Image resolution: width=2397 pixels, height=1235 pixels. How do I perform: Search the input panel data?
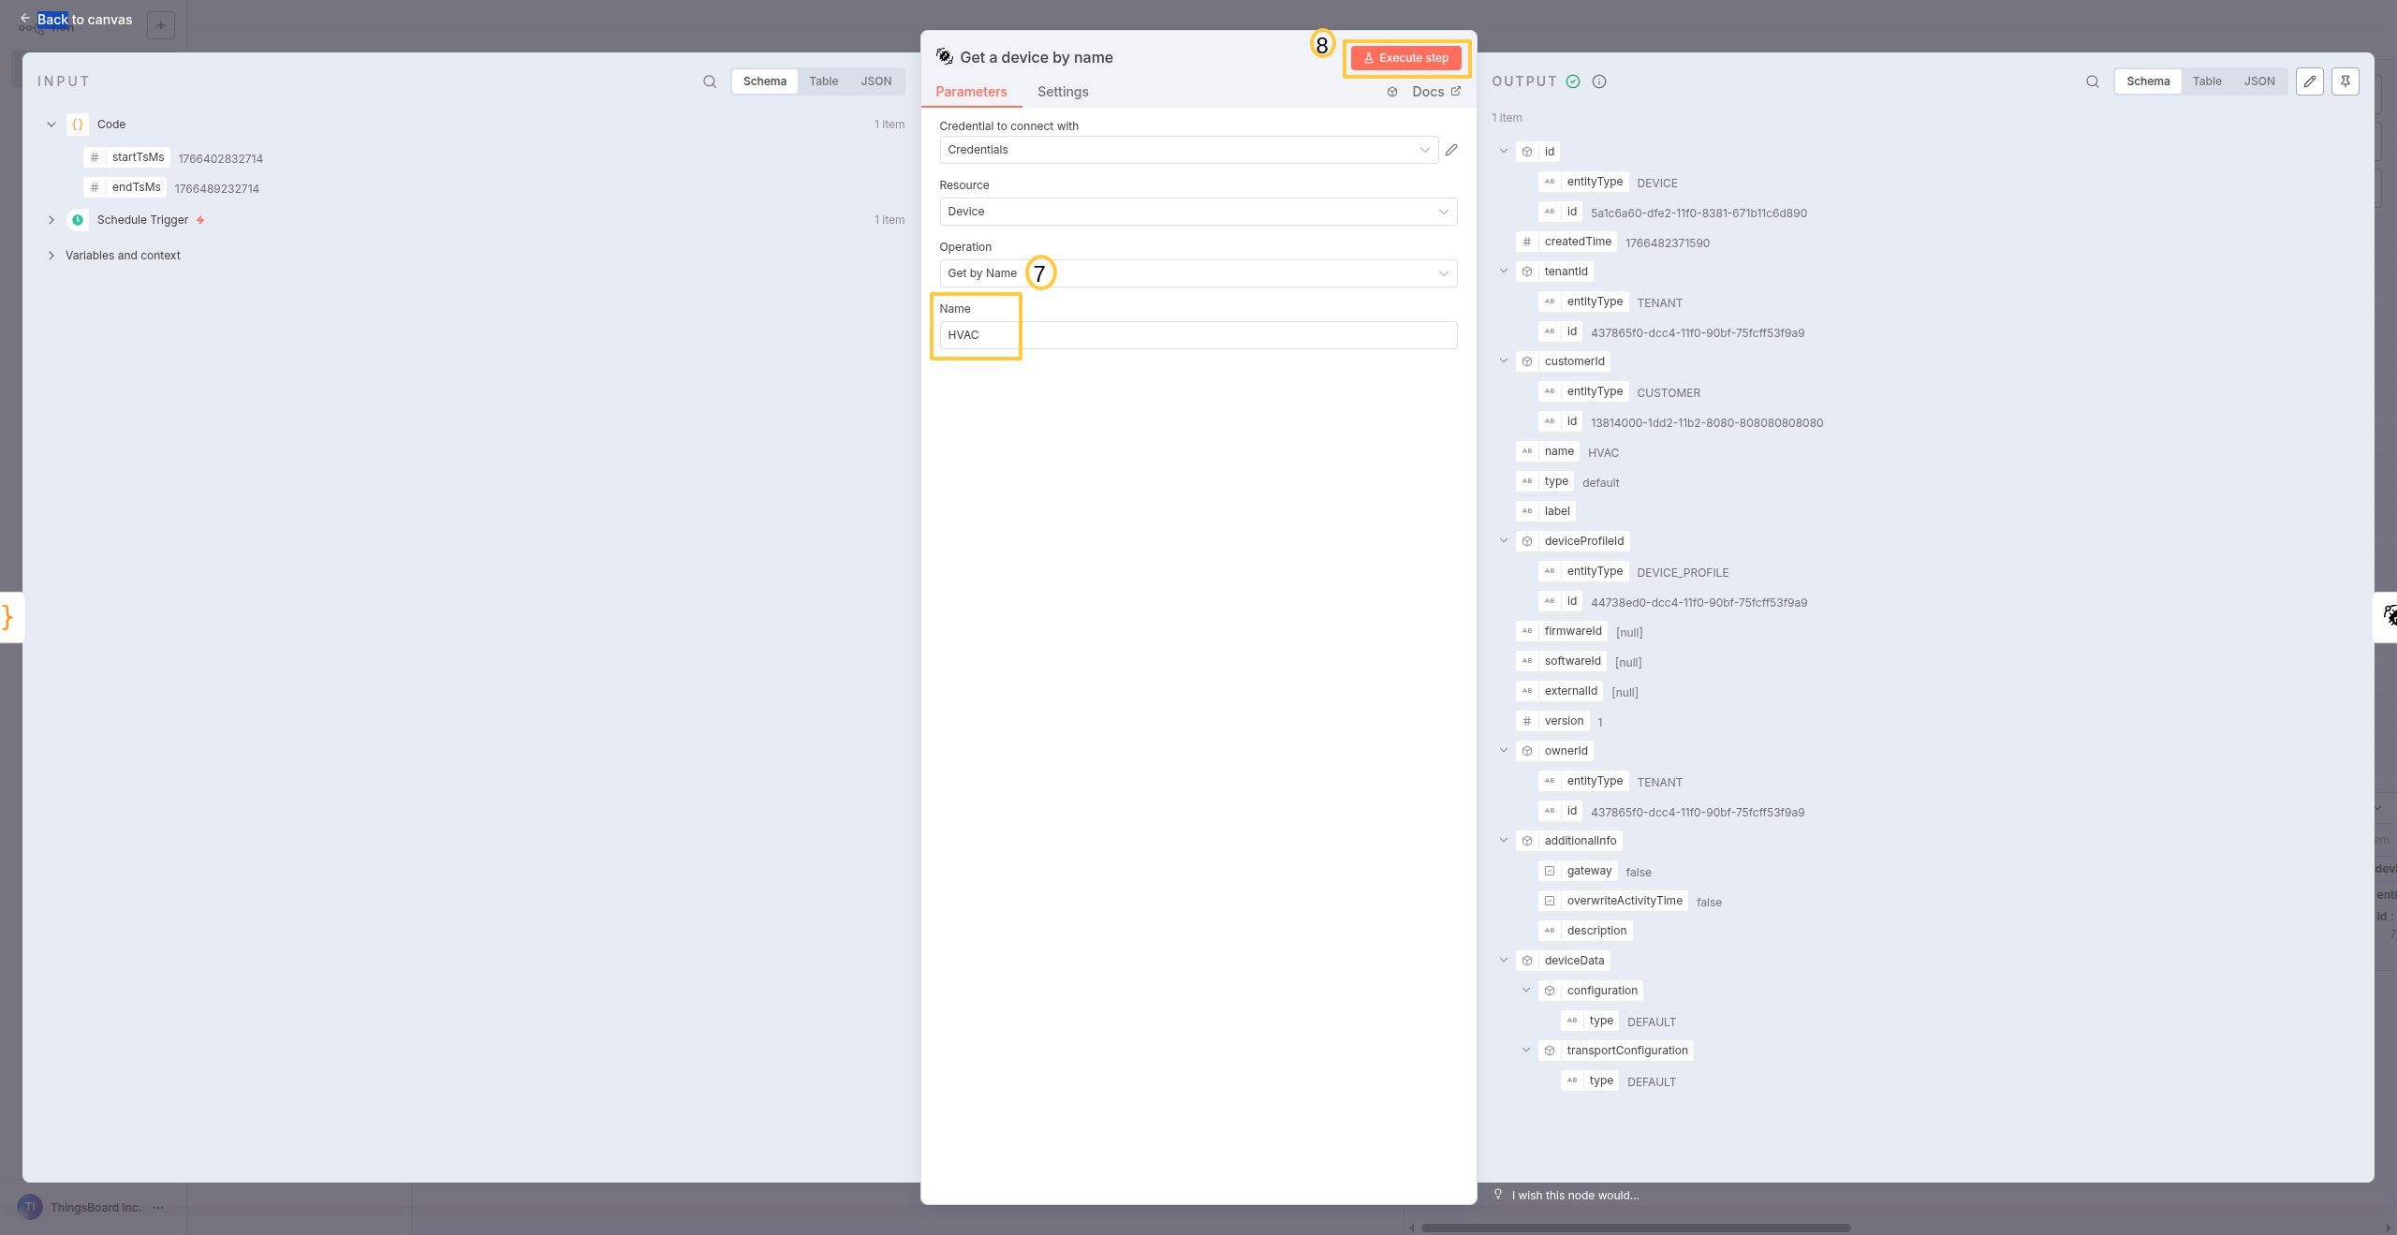click(710, 81)
